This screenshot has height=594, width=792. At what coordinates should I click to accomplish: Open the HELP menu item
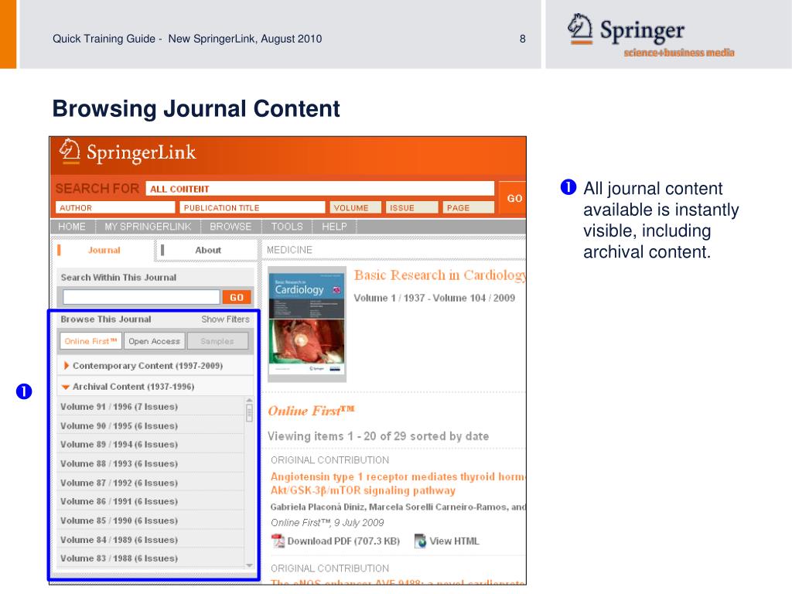click(334, 227)
